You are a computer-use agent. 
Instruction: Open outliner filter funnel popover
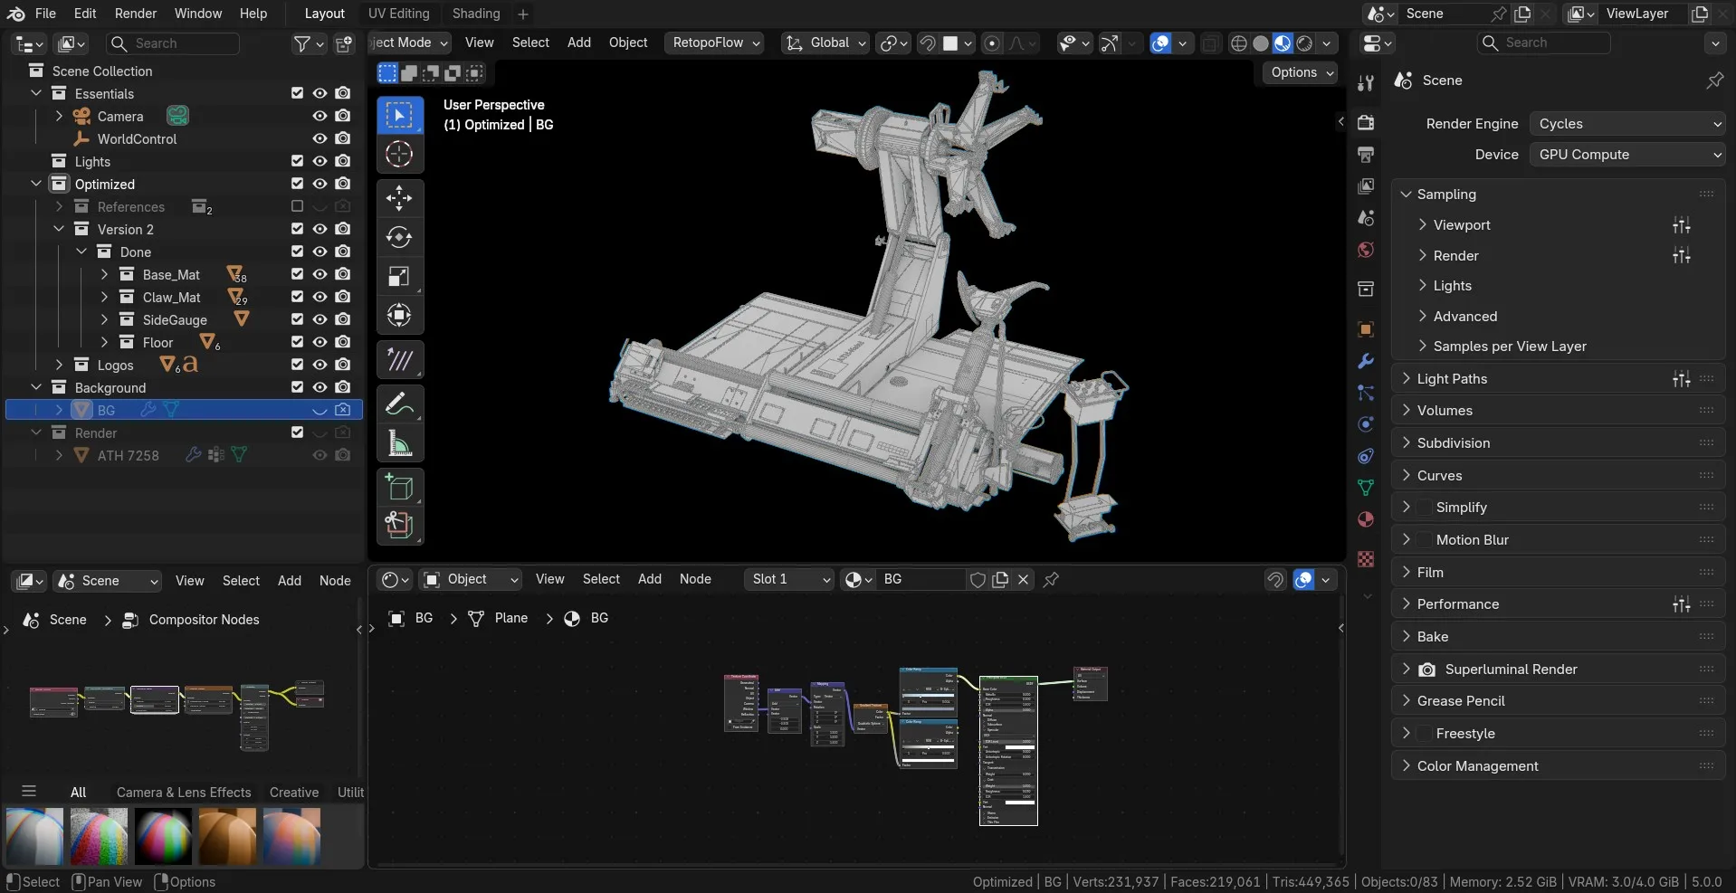point(309,43)
